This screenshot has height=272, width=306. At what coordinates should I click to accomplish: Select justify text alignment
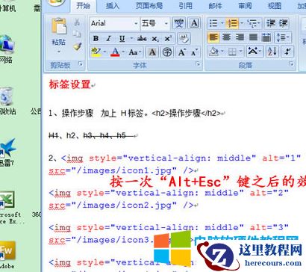253,37
